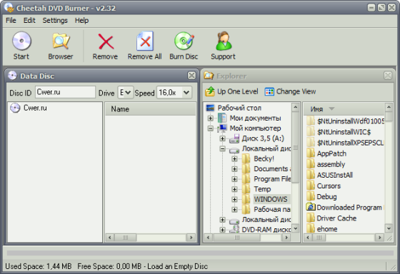Sort by the Имя column header
The image size is (400, 274).
tap(344, 109)
